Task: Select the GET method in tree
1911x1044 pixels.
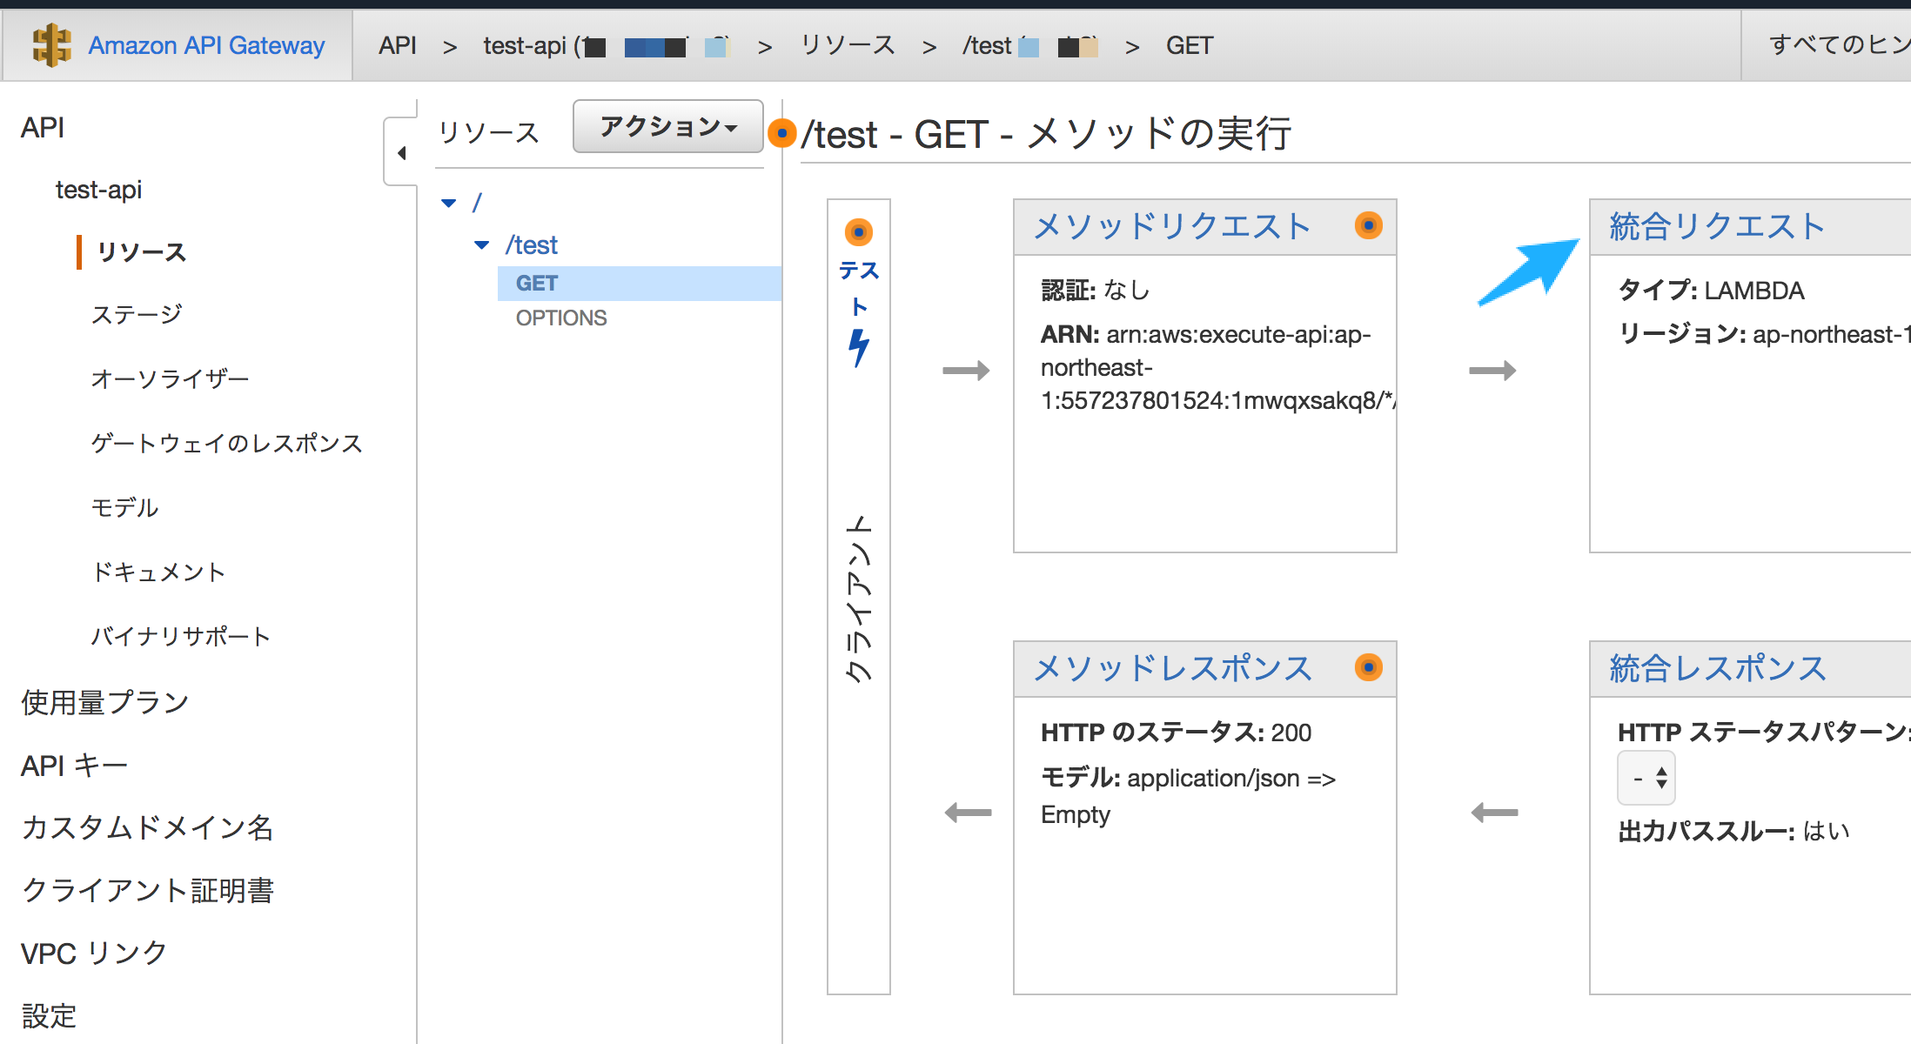Action: click(537, 284)
